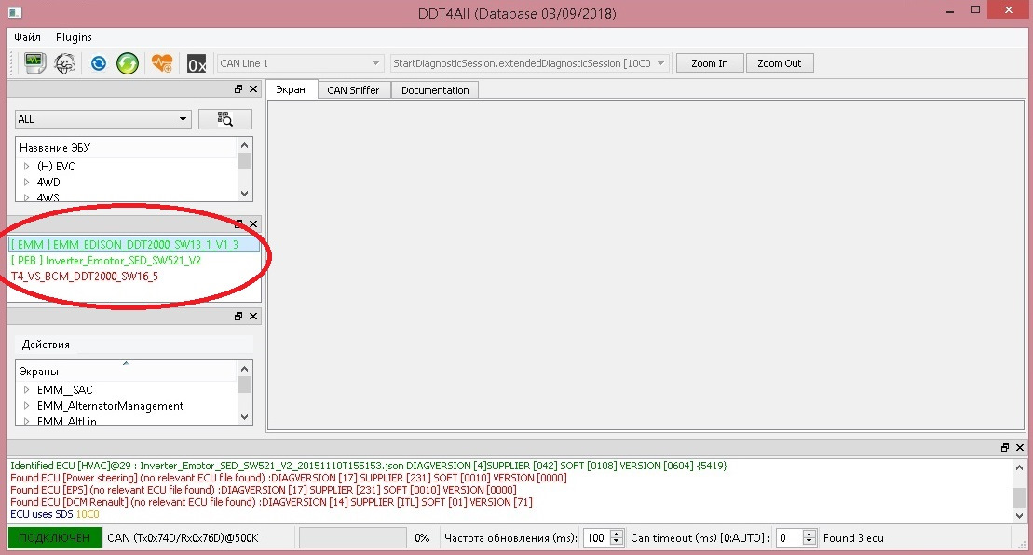Image resolution: width=1033 pixels, height=555 pixels.
Task: Open the Файл menu
Action: (x=27, y=37)
